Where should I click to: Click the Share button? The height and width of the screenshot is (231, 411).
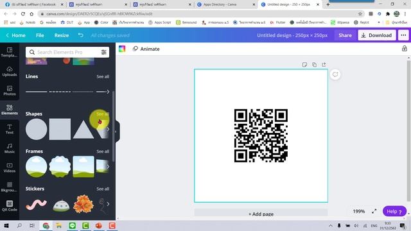click(345, 35)
